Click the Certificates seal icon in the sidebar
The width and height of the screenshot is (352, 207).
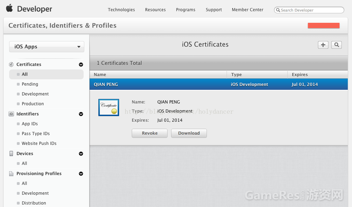(11, 64)
